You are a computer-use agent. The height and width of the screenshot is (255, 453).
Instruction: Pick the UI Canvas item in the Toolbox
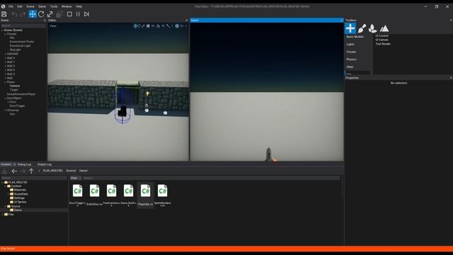(382, 40)
